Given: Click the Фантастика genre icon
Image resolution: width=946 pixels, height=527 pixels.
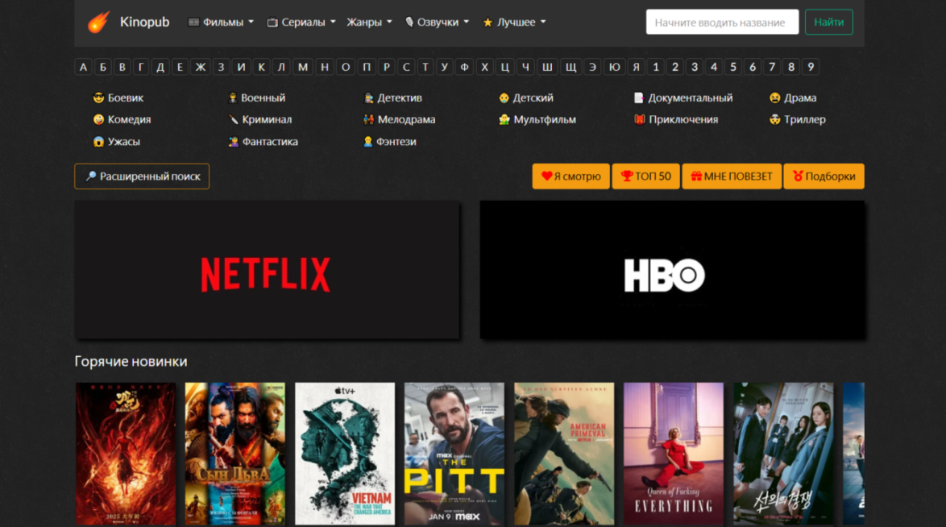Looking at the screenshot, I should (x=233, y=142).
